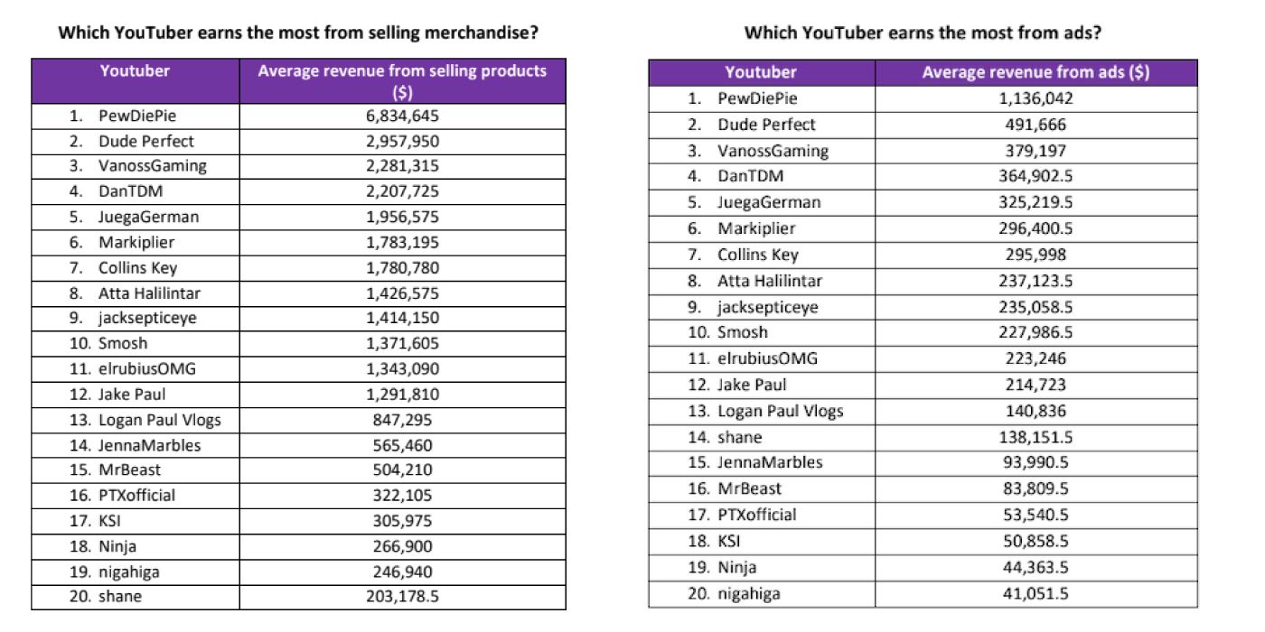This screenshot has width=1265, height=632.
Task: Click "Average revenue from ads ($)" header
Action: 1035,72
